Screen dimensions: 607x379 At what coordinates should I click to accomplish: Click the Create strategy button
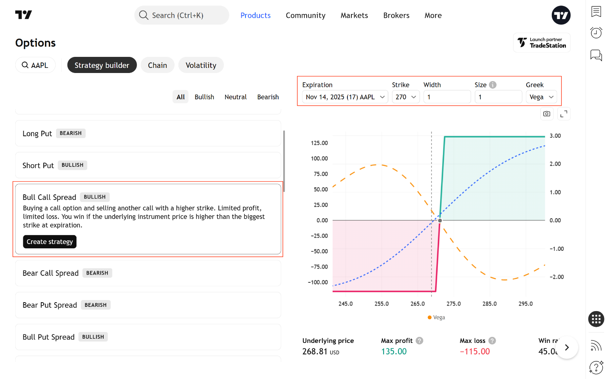pyautogui.click(x=50, y=241)
